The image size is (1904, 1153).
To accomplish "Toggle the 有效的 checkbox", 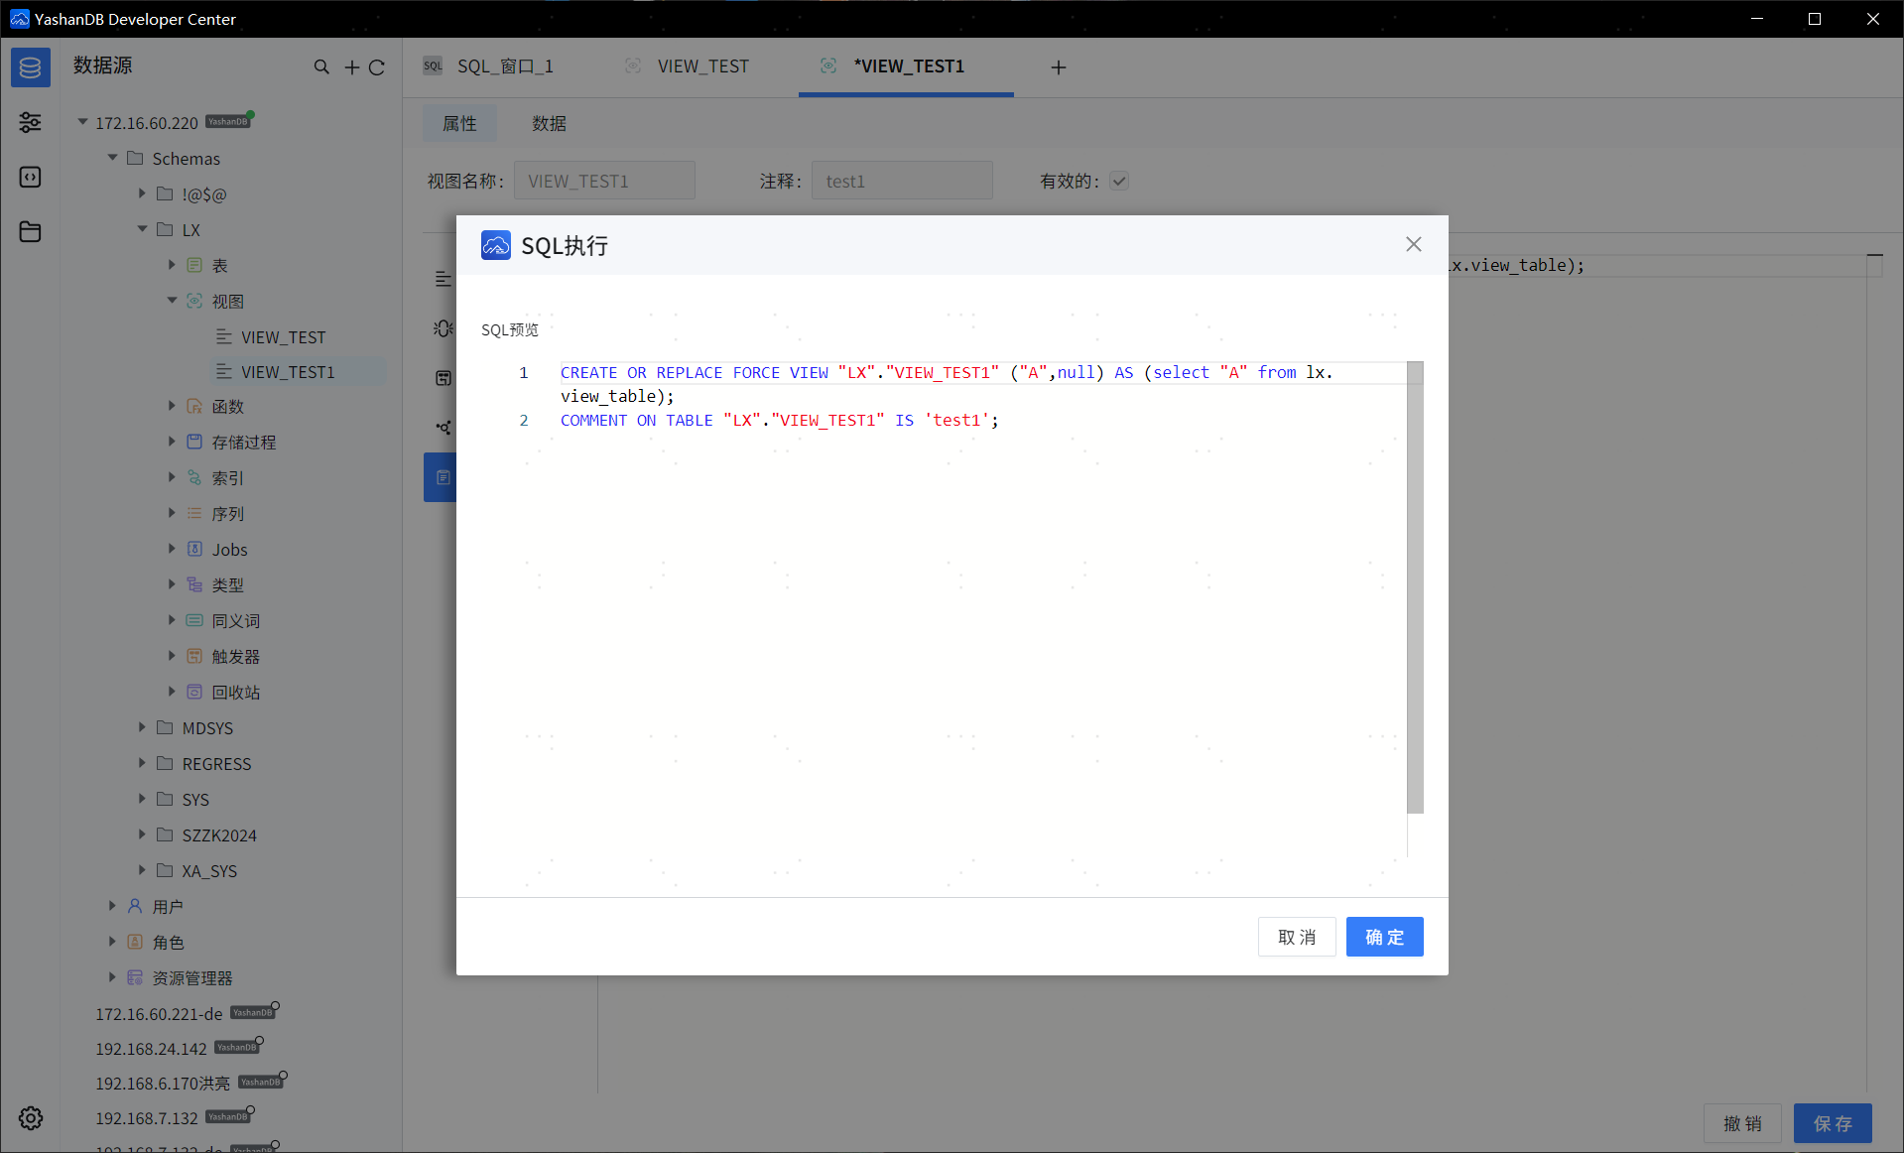I will (x=1119, y=181).
